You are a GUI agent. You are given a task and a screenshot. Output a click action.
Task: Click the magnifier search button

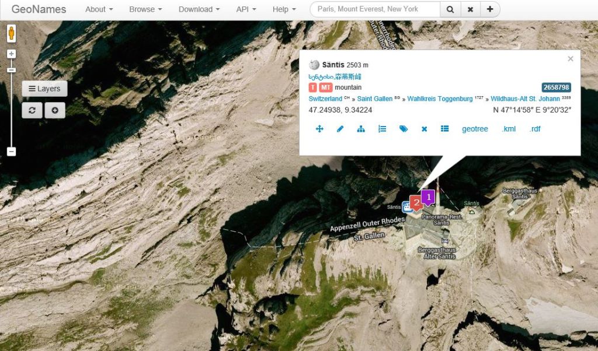click(x=450, y=9)
